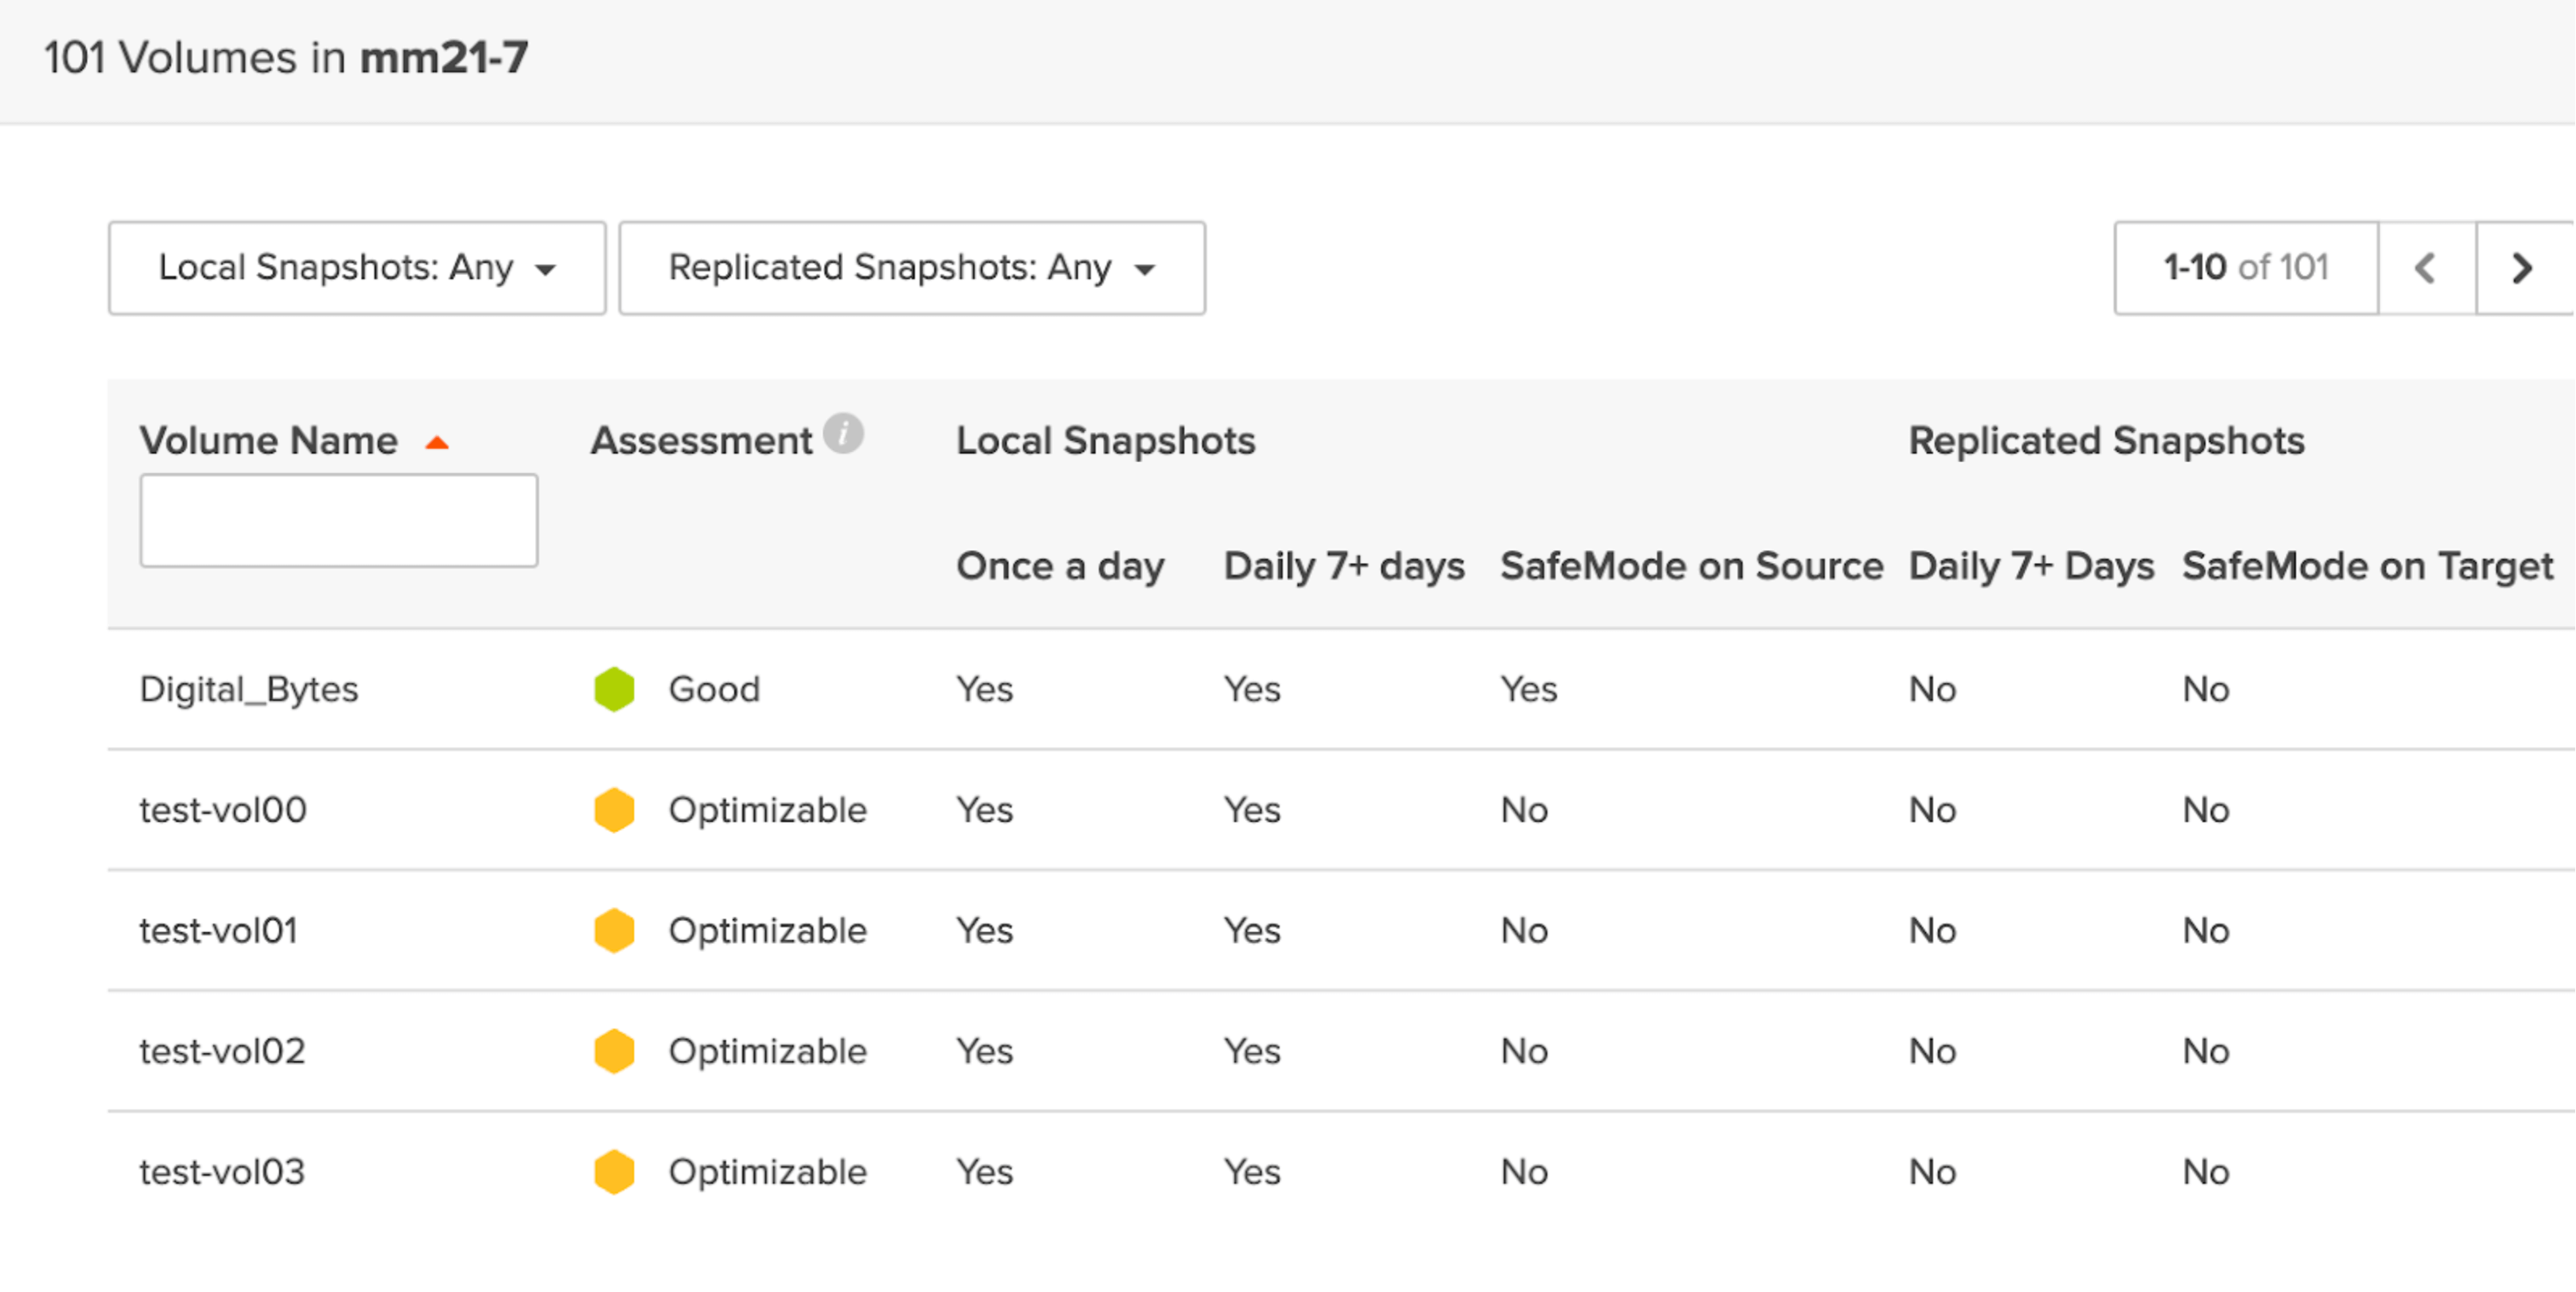The image size is (2576, 1292).
Task: Click Once a day Yes for test-vol01
Action: tap(984, 931)
